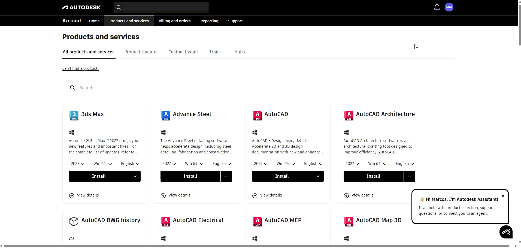This screenshot has height=248, width=521.
Task: Close the Autodesk Assistant popup
Action: click(x=503, y=196)
